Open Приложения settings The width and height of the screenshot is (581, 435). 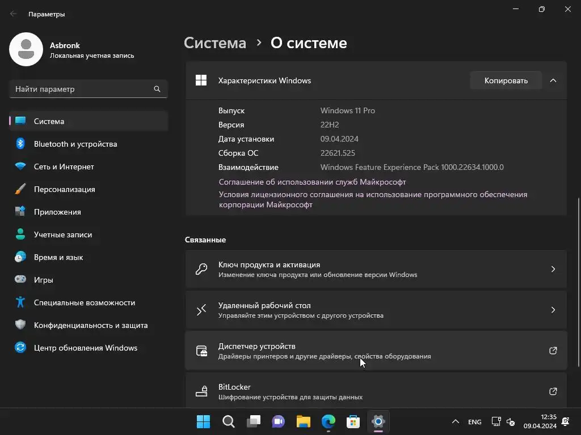coord(89,212)
